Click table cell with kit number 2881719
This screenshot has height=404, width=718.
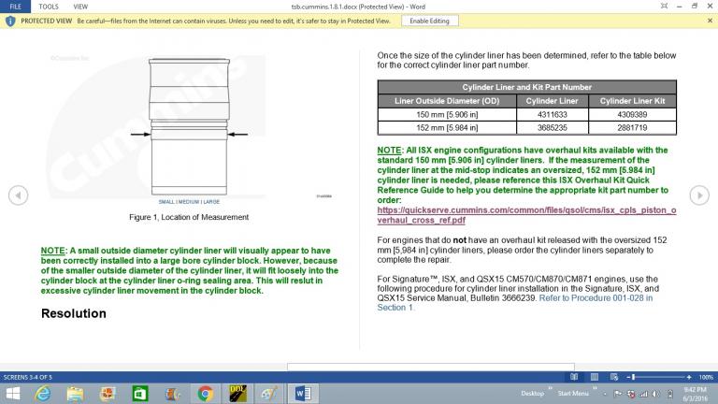click(x=632, y=128)
